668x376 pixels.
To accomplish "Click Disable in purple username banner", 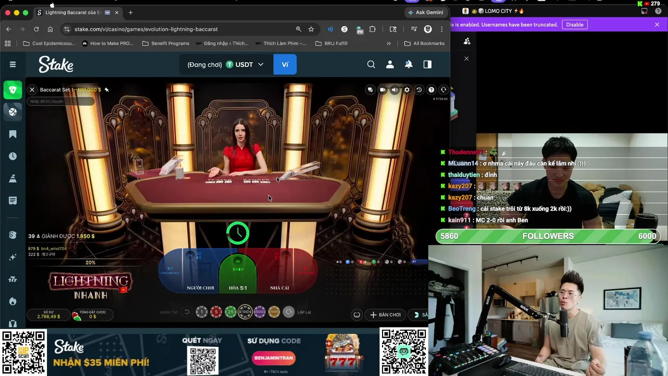I will (575, 25).
